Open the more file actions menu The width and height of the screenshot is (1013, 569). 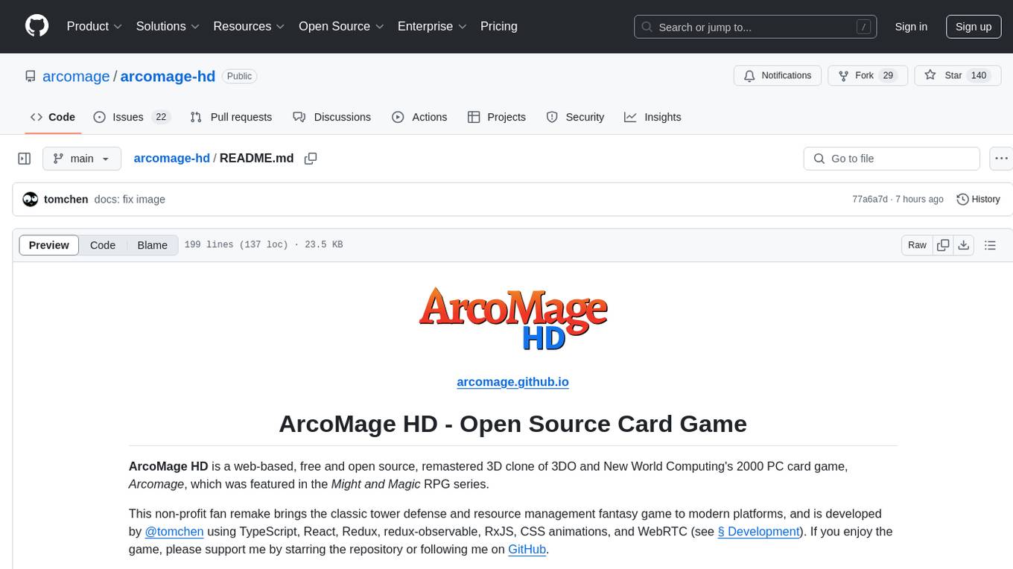click(1001, 159)
